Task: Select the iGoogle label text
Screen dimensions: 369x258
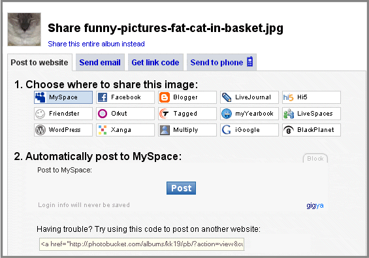Action: [248, 130]
